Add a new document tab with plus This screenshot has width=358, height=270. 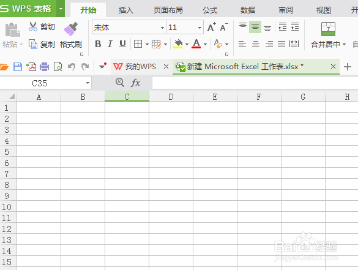pos(348,67)
